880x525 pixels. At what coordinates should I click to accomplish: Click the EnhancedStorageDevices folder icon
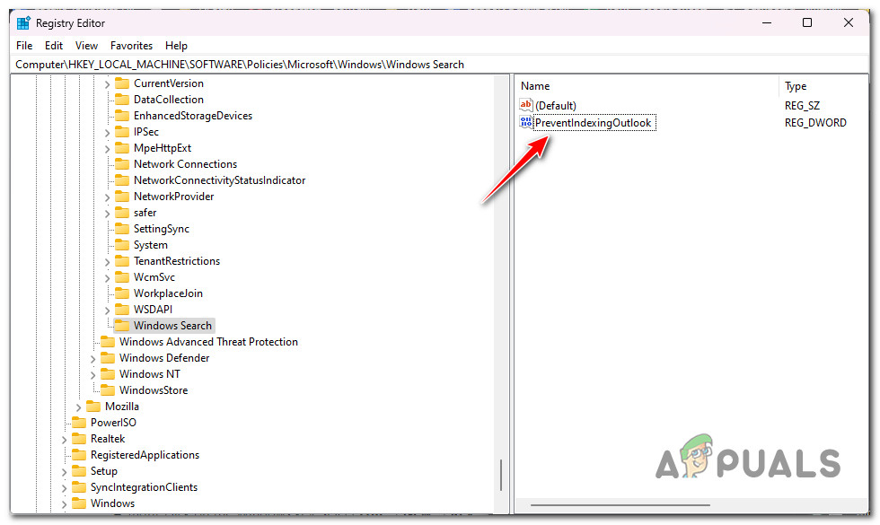pos(122,116)
